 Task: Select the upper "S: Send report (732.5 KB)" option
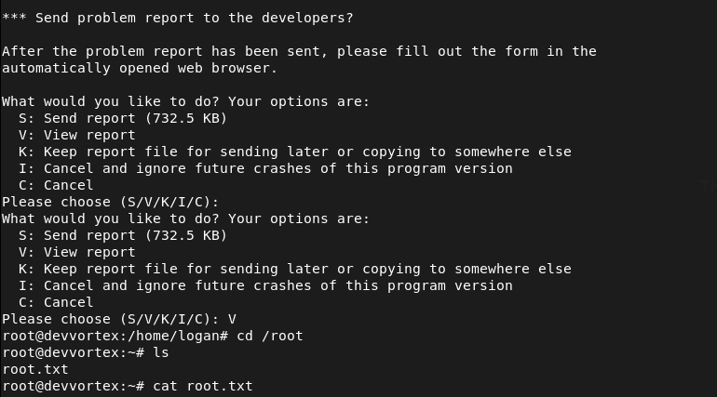pyautogui.click(x=122, y=118)
